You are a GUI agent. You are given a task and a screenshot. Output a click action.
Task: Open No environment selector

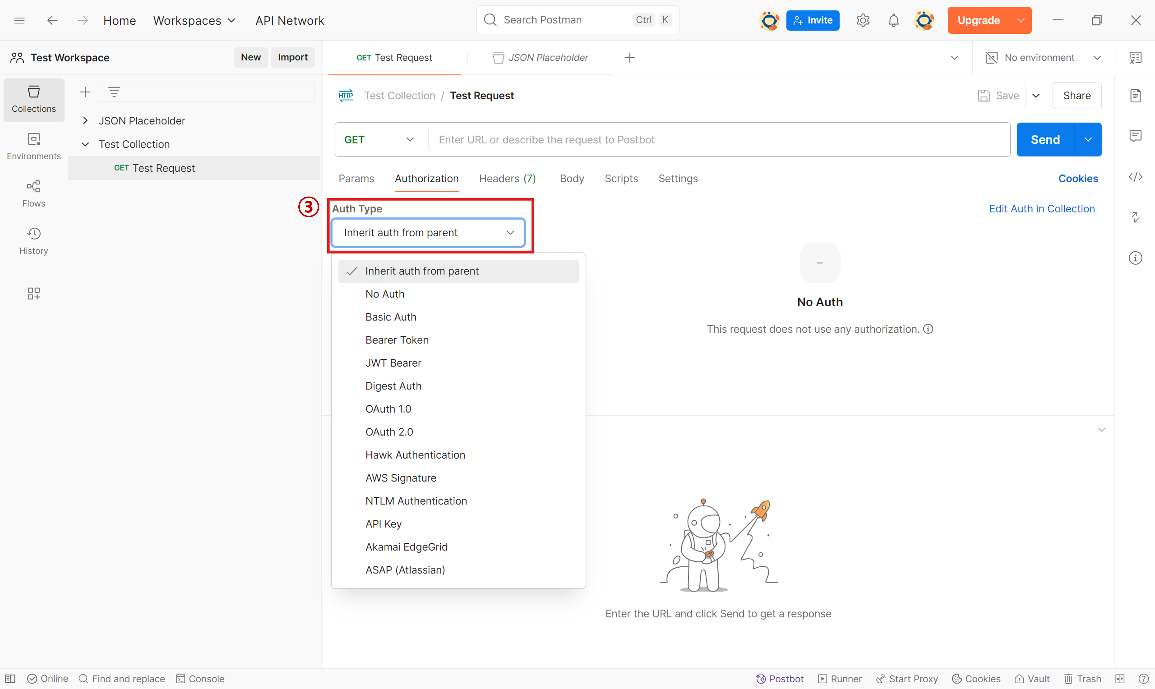(x=1043, y=58)
